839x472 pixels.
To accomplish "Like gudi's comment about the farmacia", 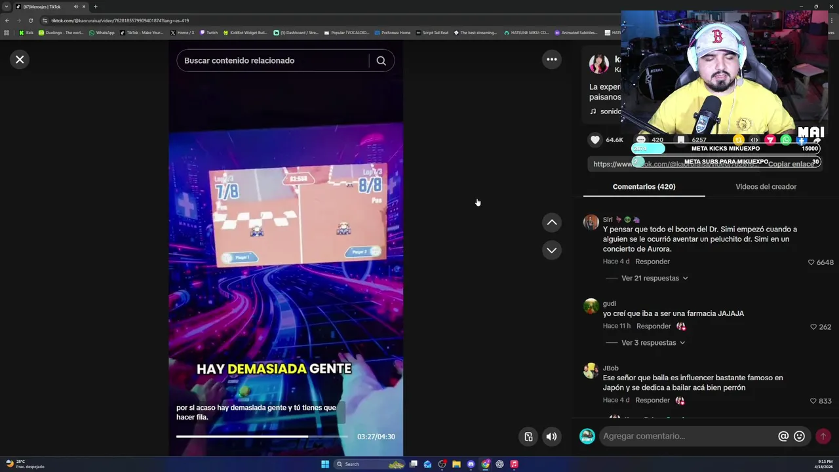I will (813, 326).
